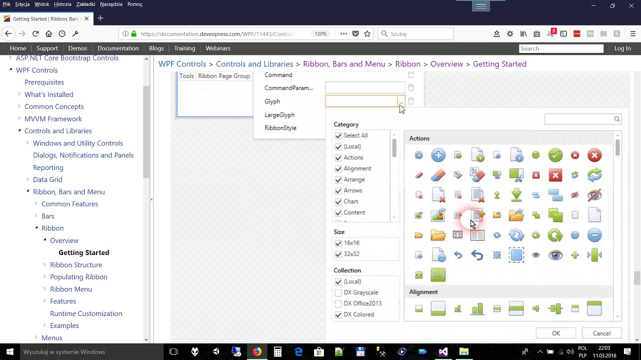
Task: Pick the large green checkmark Apply icon
Action: pyautogui.click(x=555, y=155)
